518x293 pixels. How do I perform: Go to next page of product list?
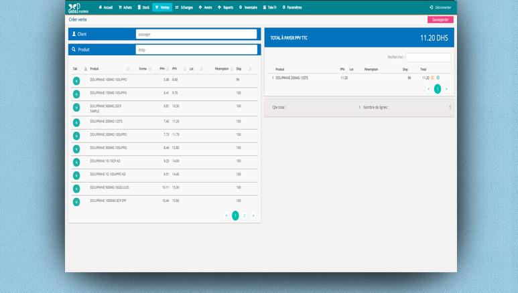point(253,215)
